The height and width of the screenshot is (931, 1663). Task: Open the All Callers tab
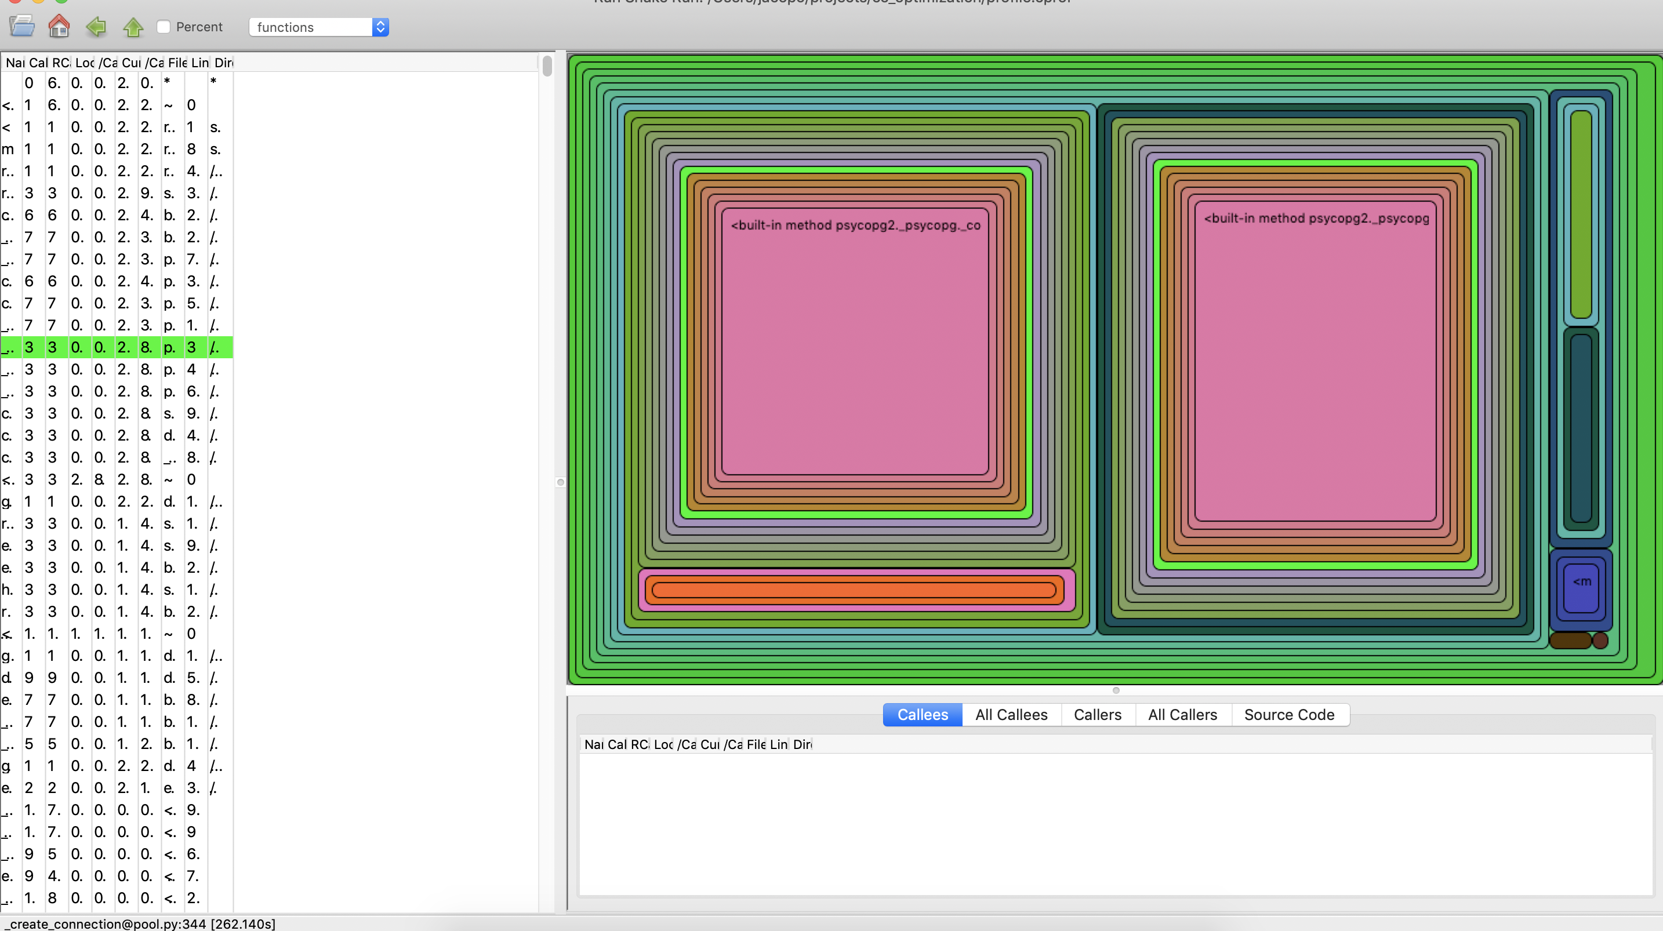pos(1182,715)
